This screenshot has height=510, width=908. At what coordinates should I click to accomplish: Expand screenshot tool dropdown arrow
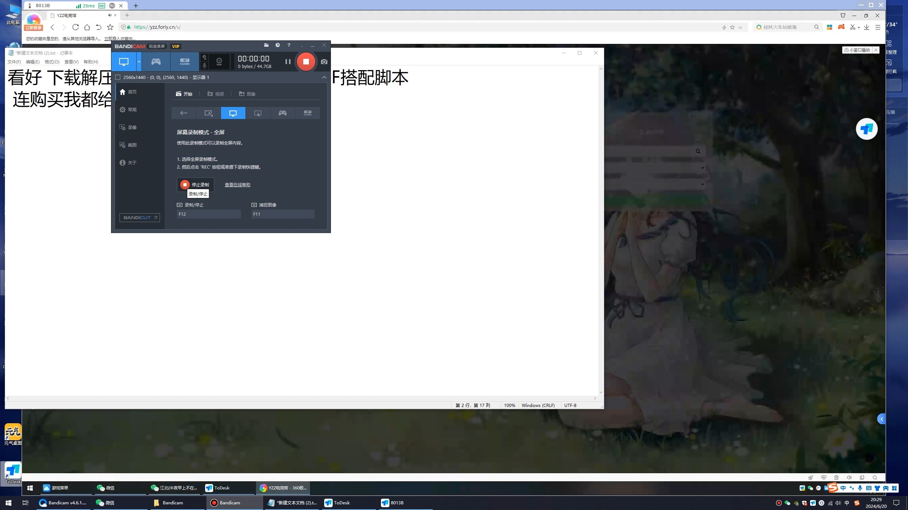click(x=859, y=28)
